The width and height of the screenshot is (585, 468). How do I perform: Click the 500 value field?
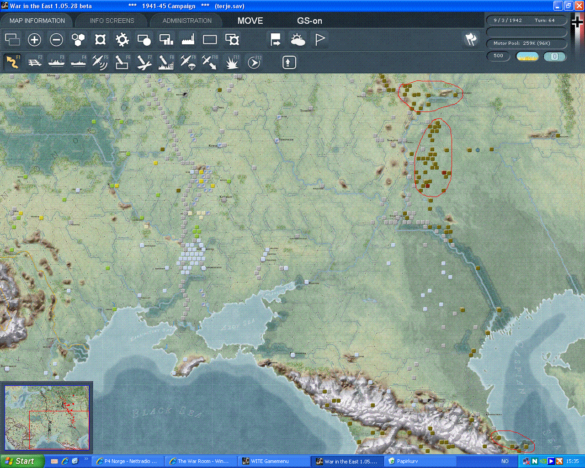(x=499, y=56)
